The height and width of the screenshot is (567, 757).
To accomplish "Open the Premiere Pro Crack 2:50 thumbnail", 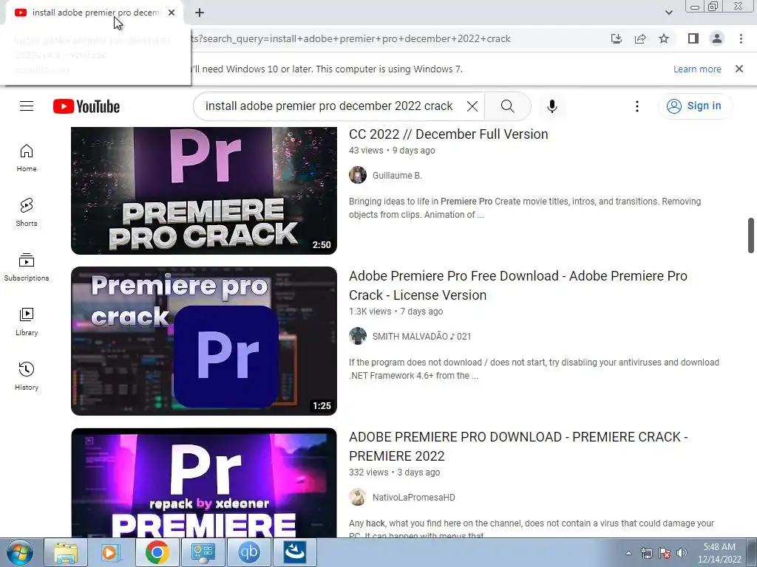I will [x=204, y=190].
